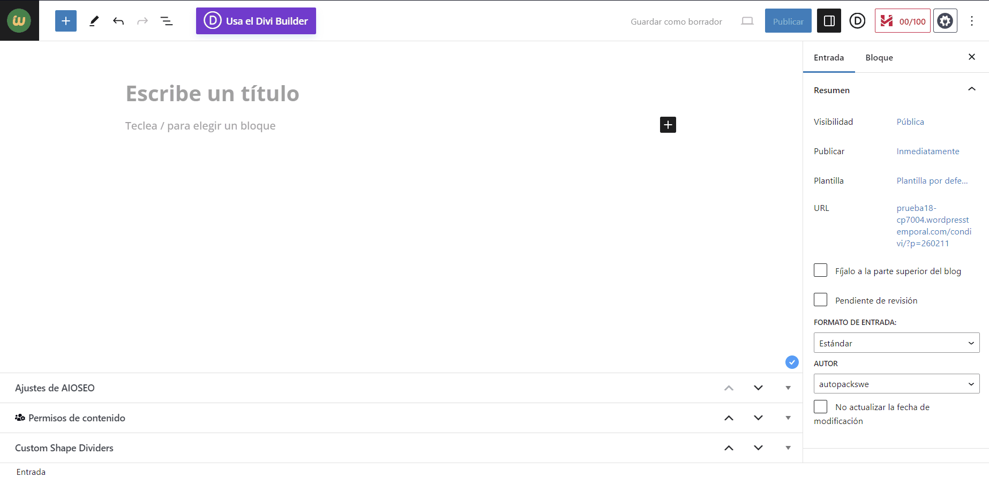Select the Entrada tab
This screenshot has height=477, width=989.
pos(828,57)
